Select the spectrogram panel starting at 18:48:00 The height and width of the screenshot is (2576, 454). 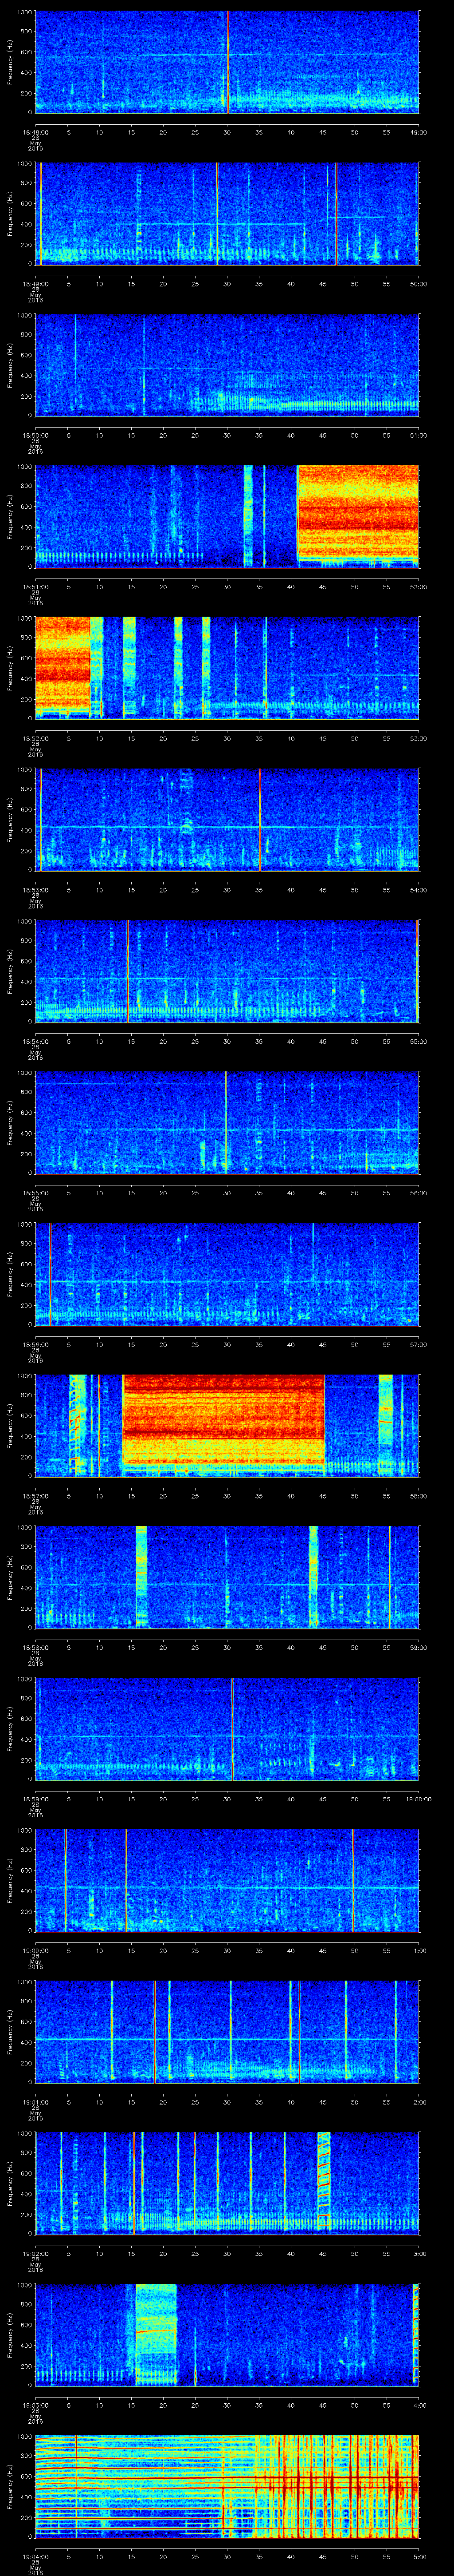tap(227, 62)
